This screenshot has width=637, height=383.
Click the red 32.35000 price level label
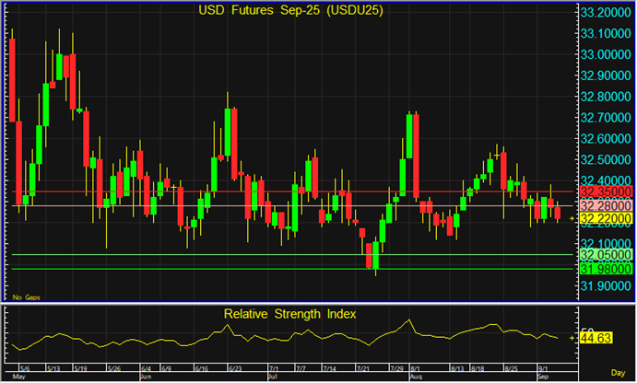pyautogui.click(x=604, y=191)
